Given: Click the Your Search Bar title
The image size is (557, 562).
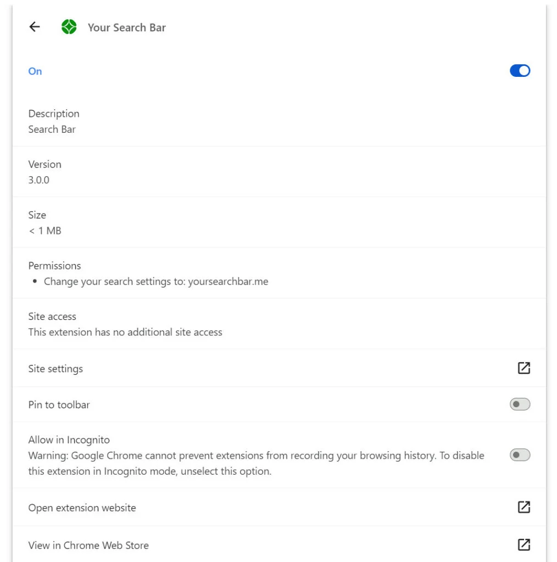Looking at the screenshot, I should 127,27.
